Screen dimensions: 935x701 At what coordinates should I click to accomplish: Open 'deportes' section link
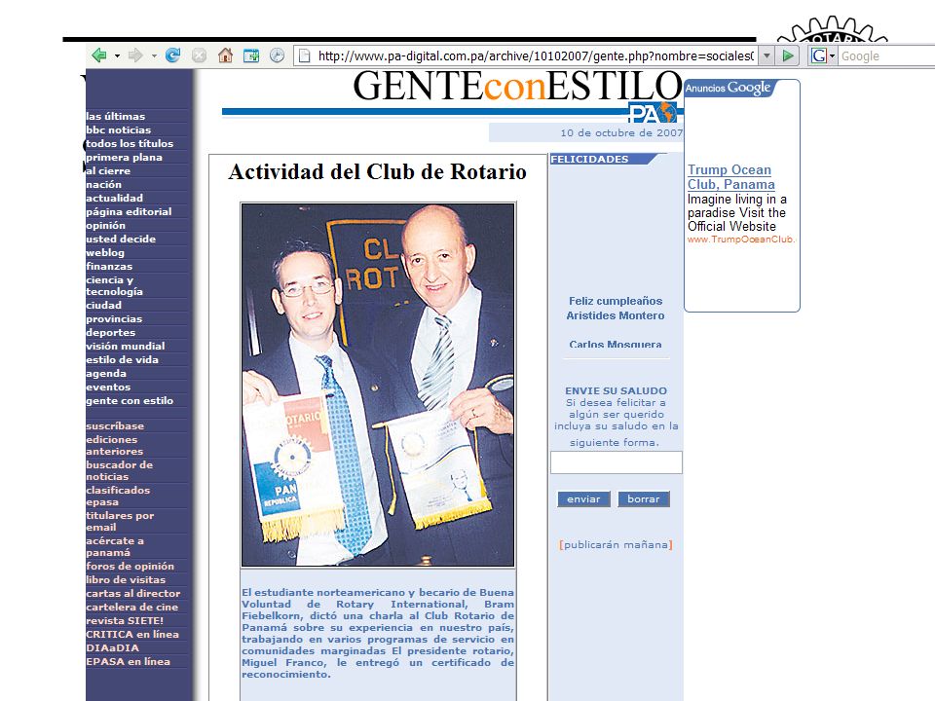click(x=111, y=333)
